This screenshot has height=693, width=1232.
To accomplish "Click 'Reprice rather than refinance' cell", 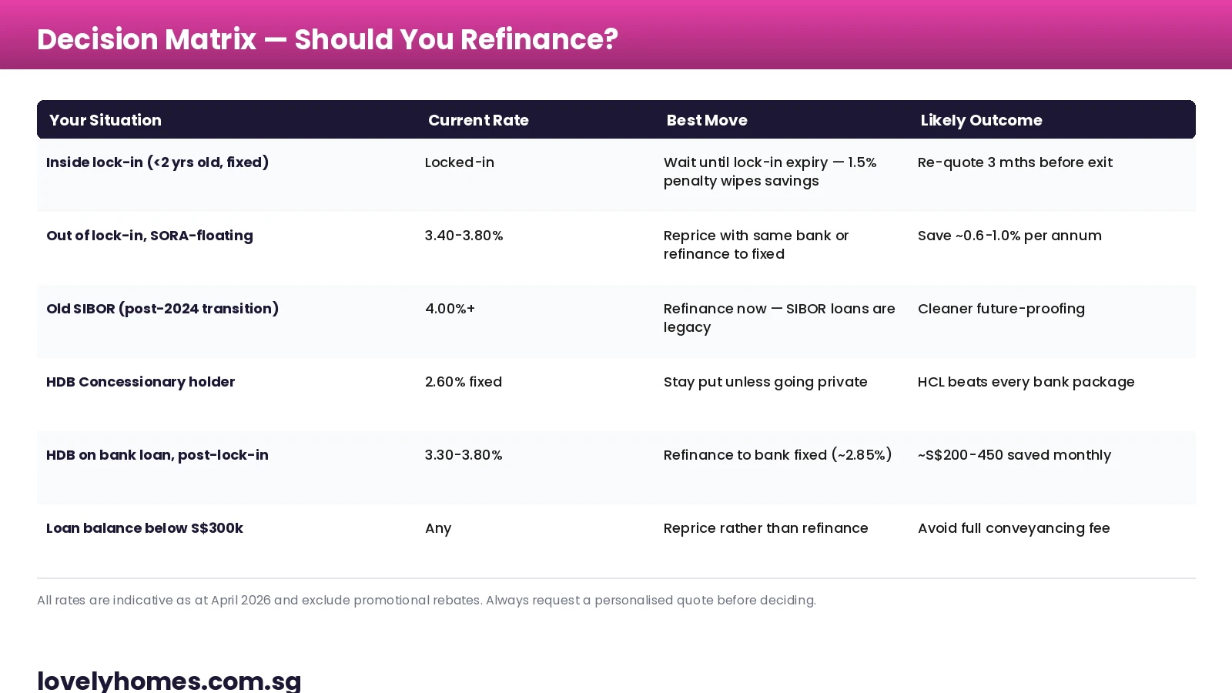I will pyautogui.click(x=765, y=528).
